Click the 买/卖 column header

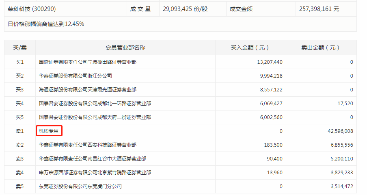click(20, 48)
